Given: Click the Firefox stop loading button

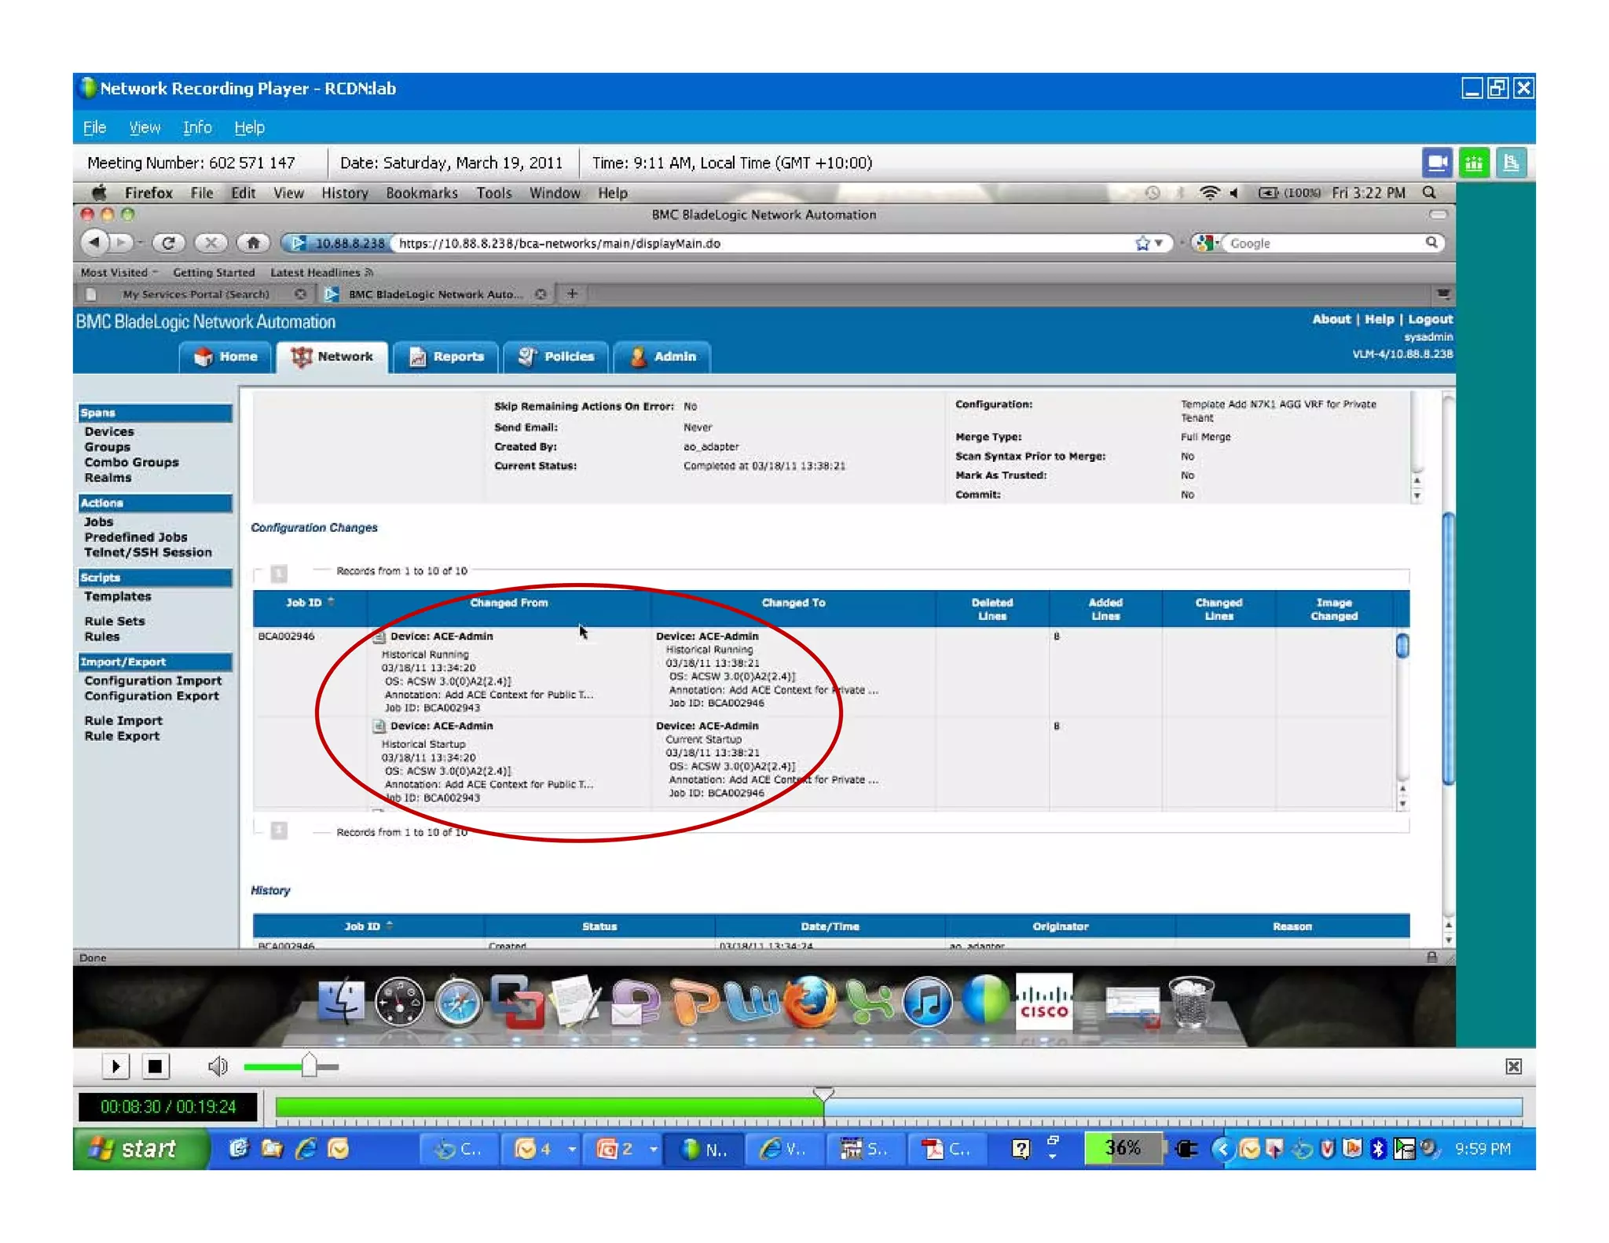Looking at the screenshot, I should pos(211,244).
